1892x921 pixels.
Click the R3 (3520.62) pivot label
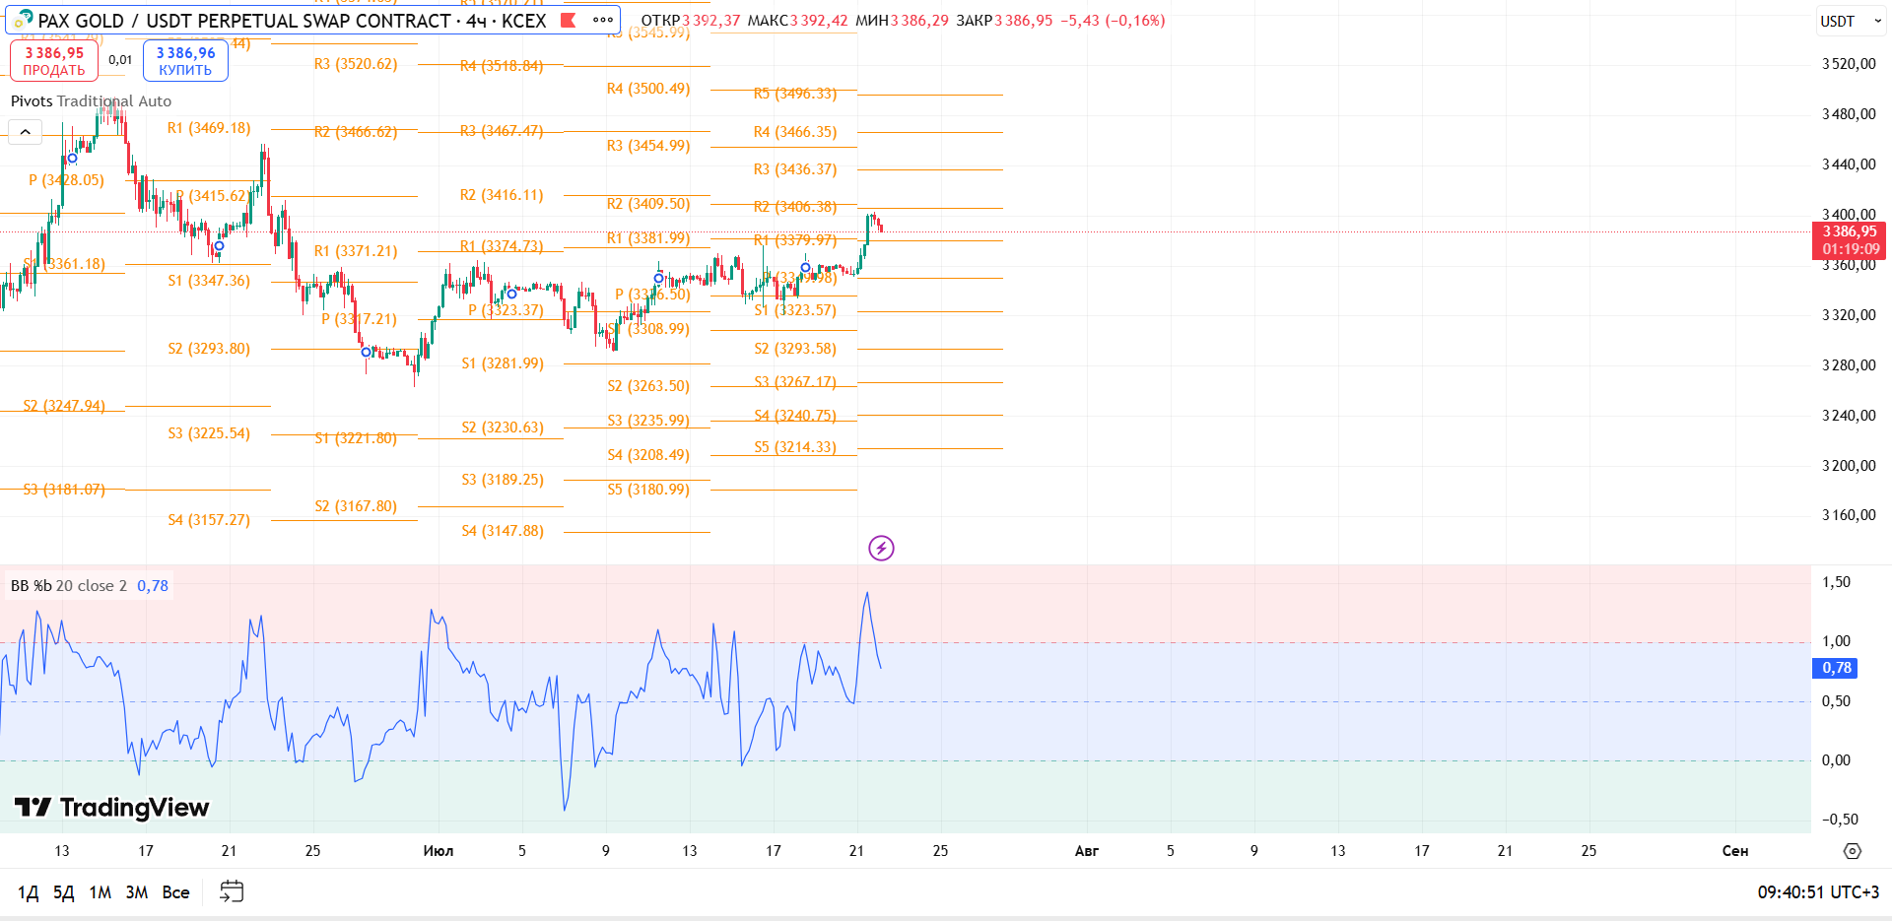(356, 64)
